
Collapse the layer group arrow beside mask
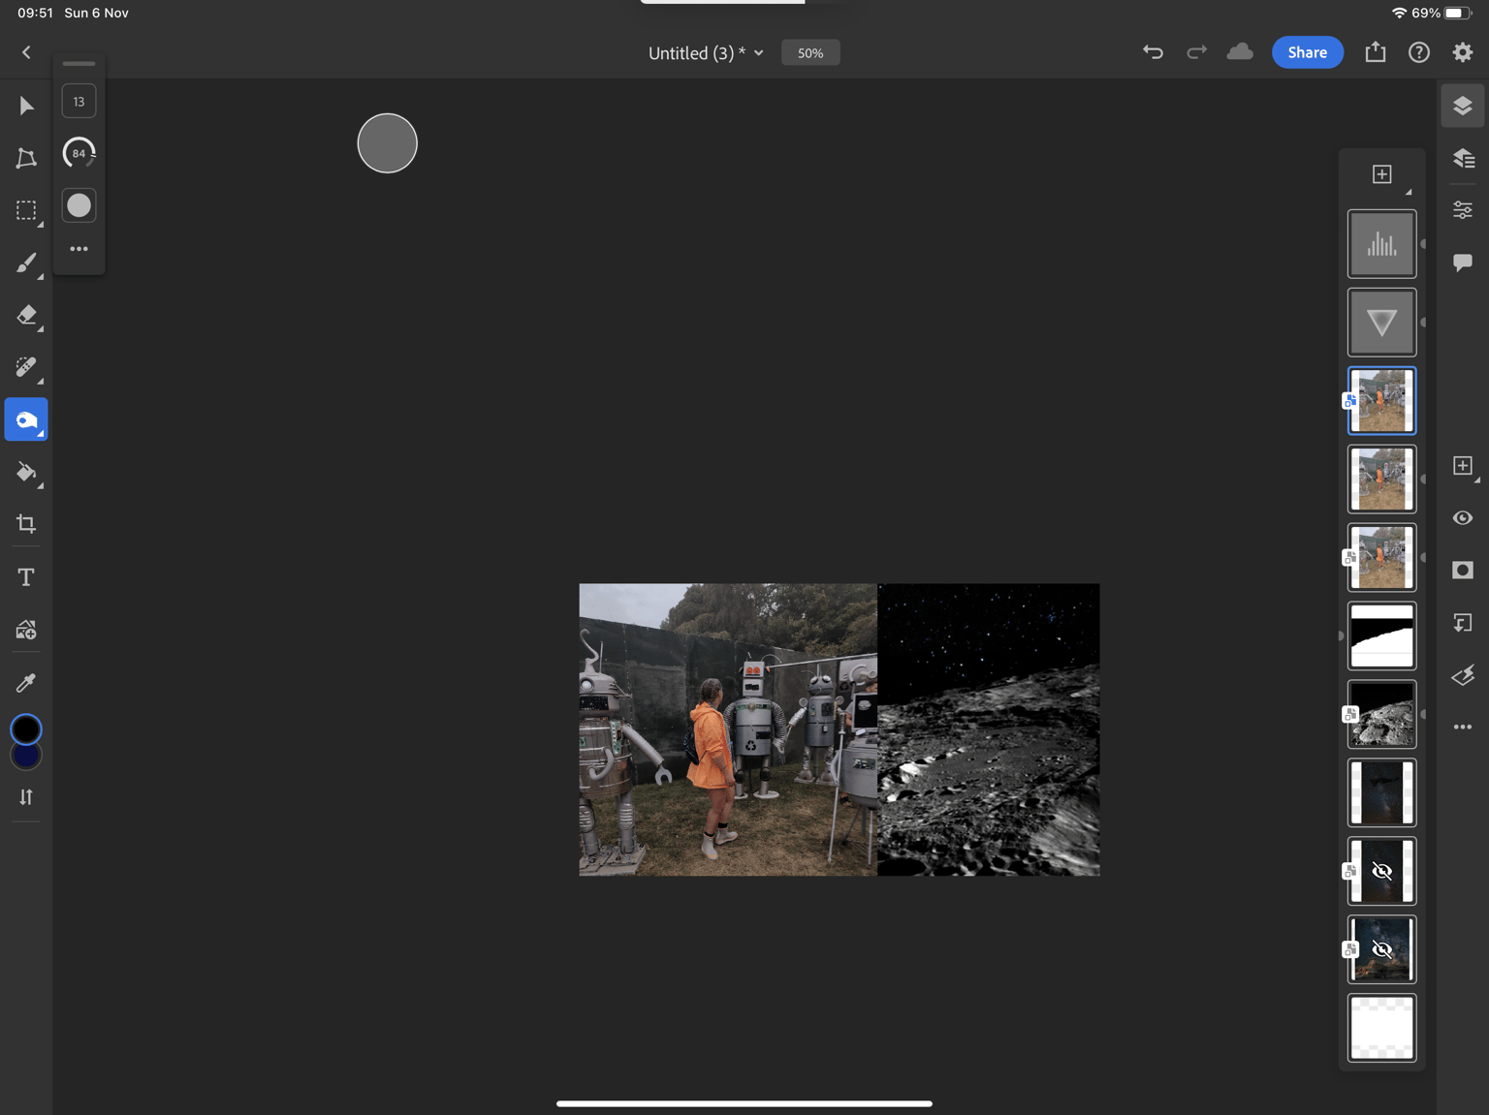(1342, 636)
